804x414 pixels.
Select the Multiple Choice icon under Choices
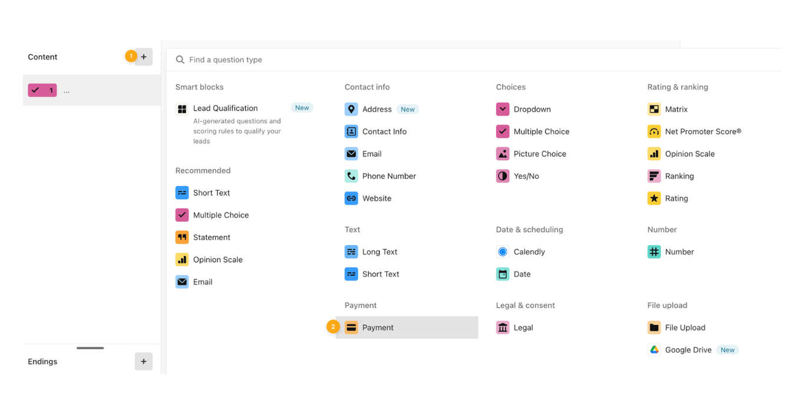503,131
